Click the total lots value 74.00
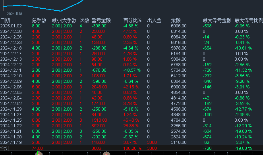 [37, 148]
